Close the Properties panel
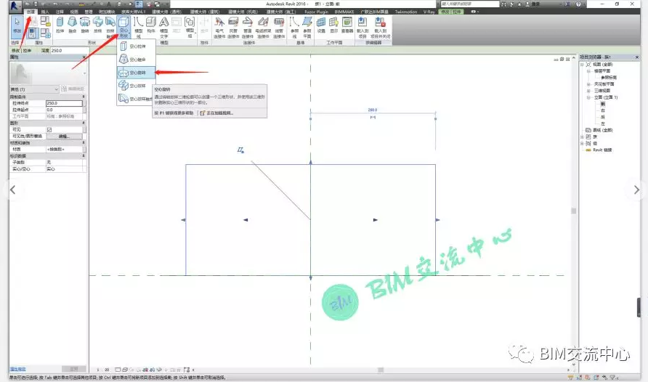 click(x=84, y=57)
